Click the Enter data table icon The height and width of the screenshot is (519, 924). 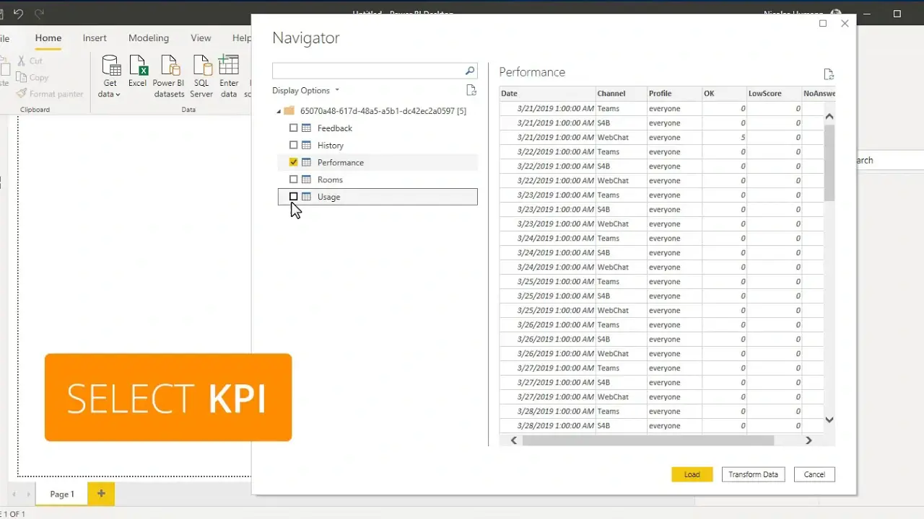(x=229, y=66)
